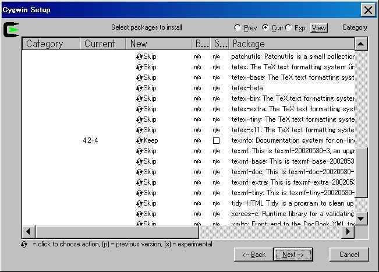Click the cycle icon for texmf-extra row

point(139,182)
